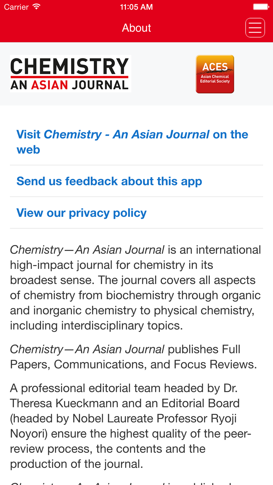Tap the 11:05 AM clock
The width and height of the screenshot is (273, 485).
click(x=136, y=7)
